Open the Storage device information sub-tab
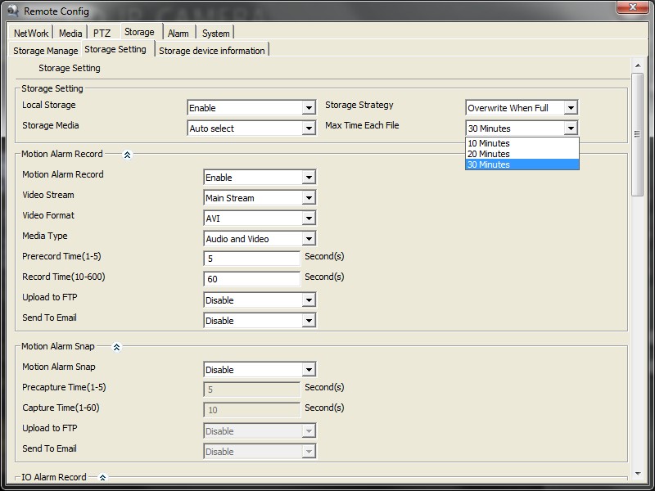655x491 pixels. (x=212, y=51)
